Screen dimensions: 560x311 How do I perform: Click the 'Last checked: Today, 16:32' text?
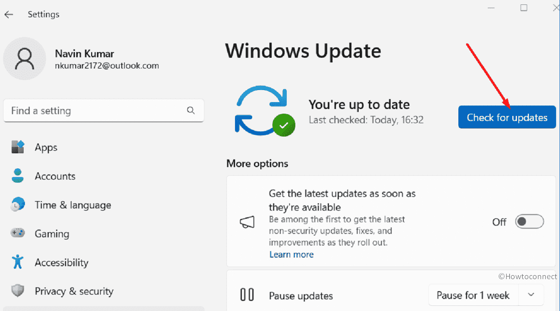366,120
